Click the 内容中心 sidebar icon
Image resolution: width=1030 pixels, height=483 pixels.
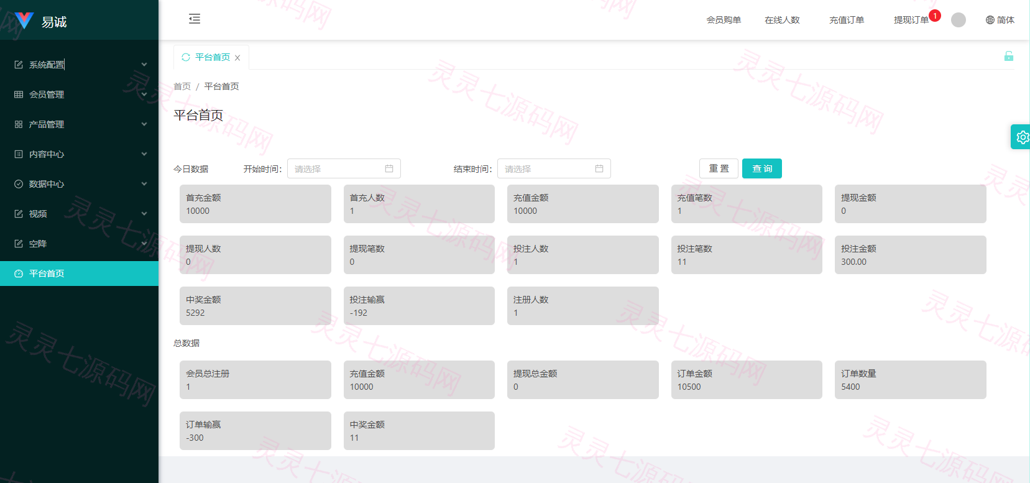19,154
